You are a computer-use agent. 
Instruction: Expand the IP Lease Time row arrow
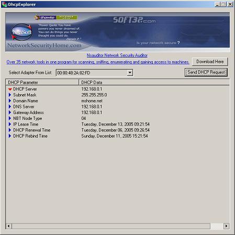[10, 124]
